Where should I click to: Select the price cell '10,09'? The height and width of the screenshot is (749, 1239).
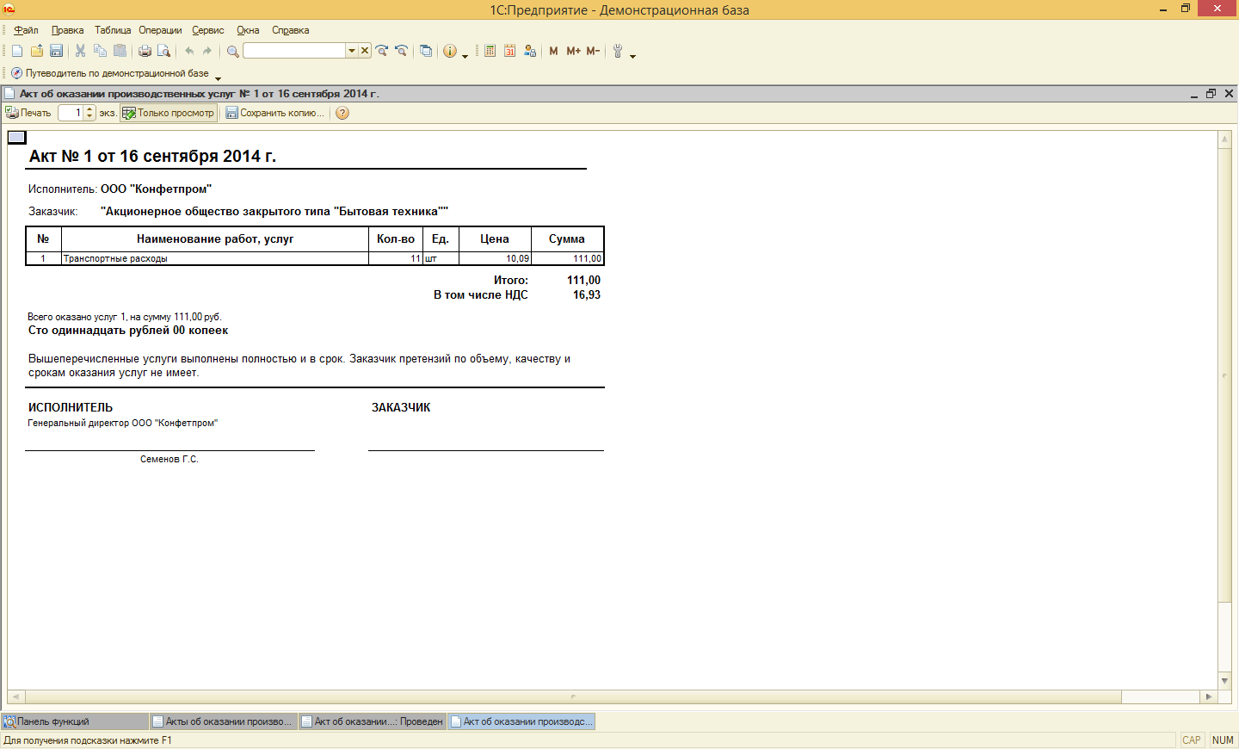[495, 258]
